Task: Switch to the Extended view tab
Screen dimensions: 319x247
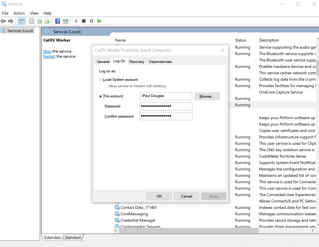Action: [x=52, y=238]
